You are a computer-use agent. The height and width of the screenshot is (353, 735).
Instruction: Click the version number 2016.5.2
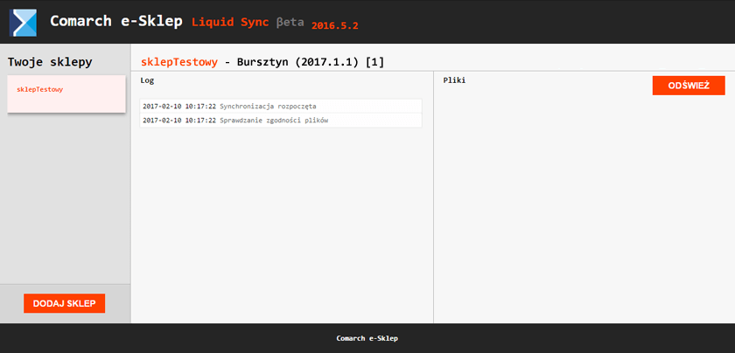coord(334,25)
